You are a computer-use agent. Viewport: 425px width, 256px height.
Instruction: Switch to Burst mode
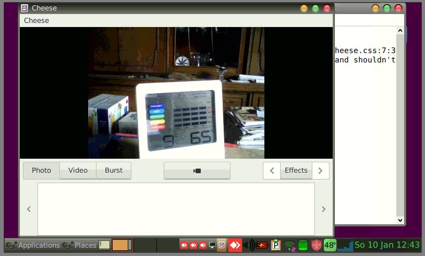114,170
